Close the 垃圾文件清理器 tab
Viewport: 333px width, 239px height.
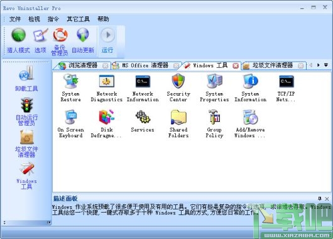tap(300, 65)
